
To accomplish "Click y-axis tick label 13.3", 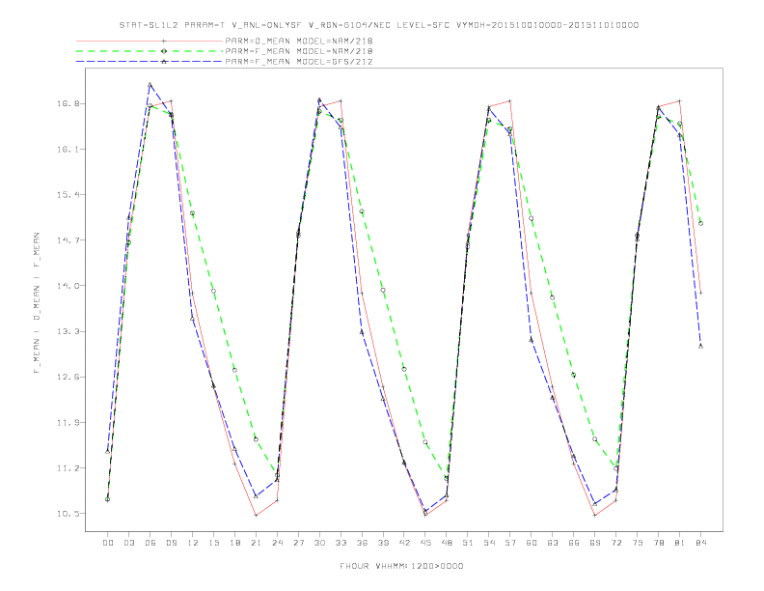I will tap(68, 331).
